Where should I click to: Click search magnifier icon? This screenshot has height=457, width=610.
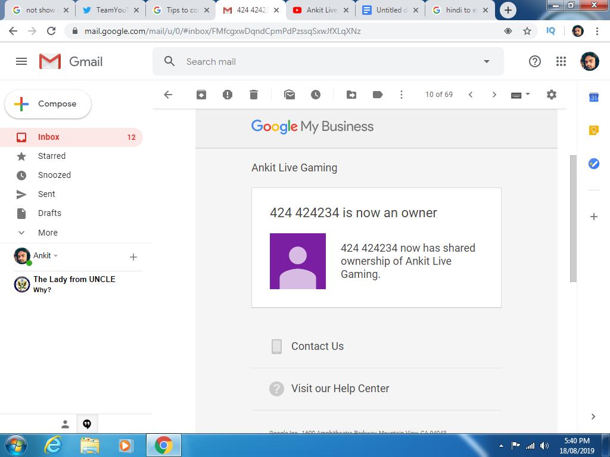(x=169, y=61)
